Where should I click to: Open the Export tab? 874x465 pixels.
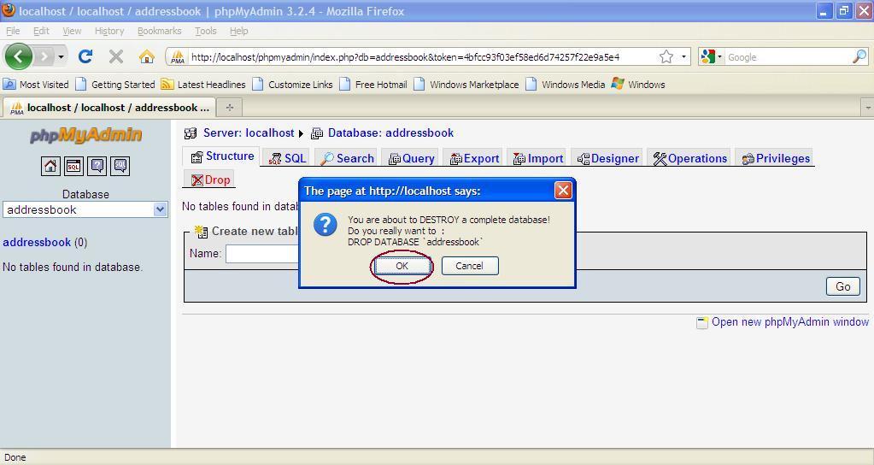[x=474, y=158]
